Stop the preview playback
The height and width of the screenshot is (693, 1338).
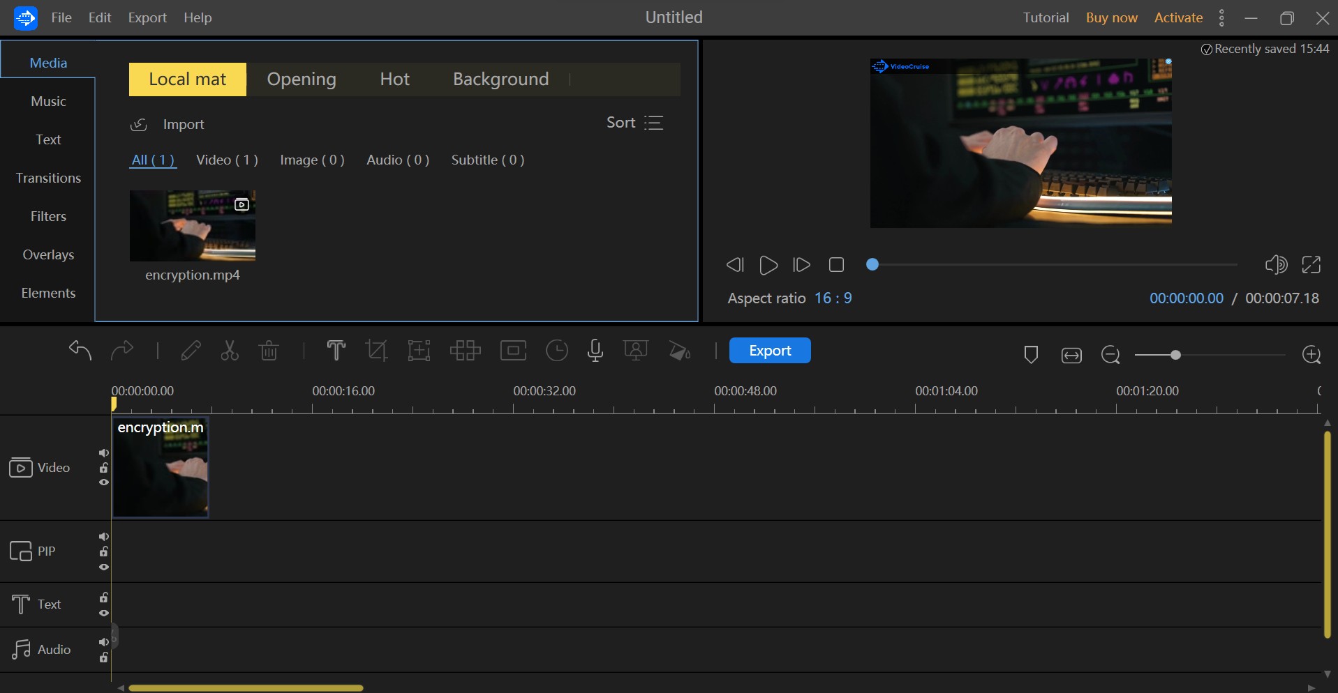pos(836,265)
